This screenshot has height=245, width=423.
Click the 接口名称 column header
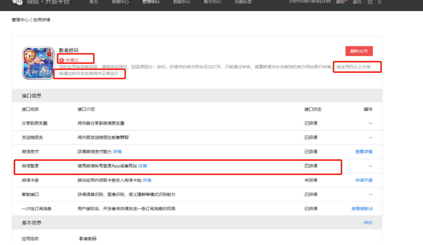pyautogui.click(x=30, y=109)
